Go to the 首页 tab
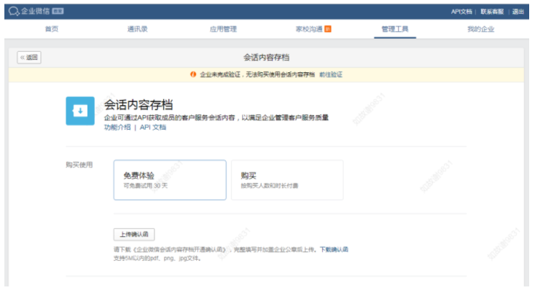 51,29
